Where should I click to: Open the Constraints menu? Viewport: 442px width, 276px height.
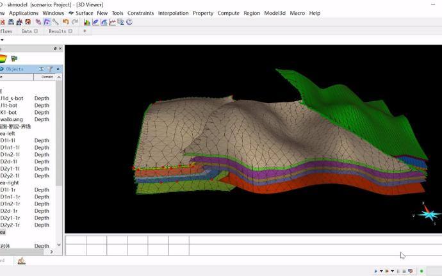[x=141, y=13]
